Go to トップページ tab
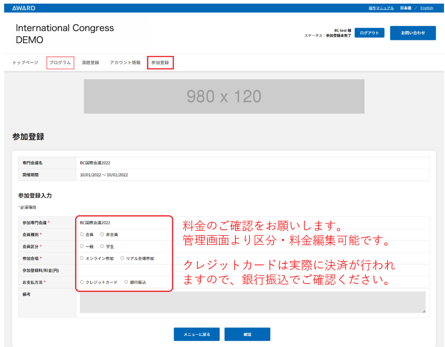Viewport: 445px width, 347px height. tap(25, 63)
